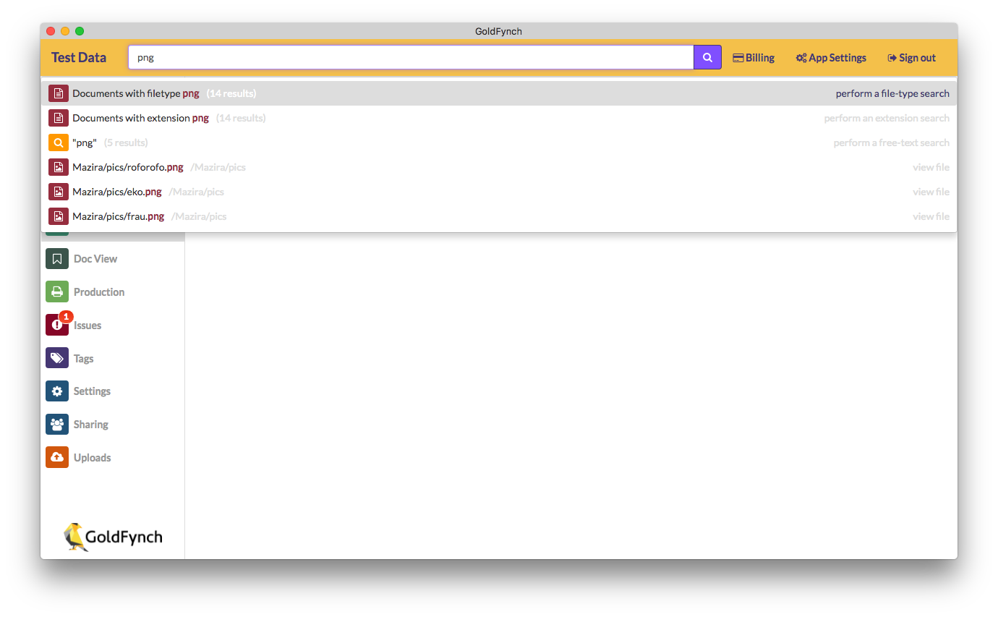998x617 pixels.
Task: Select the Production printer icon
Action: [x=57, y=292]
